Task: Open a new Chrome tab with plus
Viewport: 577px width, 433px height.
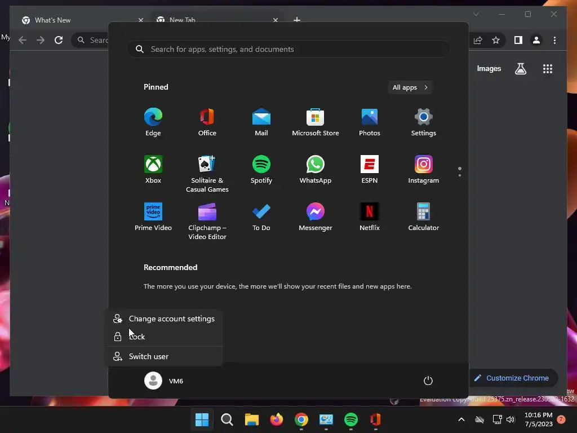Action: click(297, 20)
